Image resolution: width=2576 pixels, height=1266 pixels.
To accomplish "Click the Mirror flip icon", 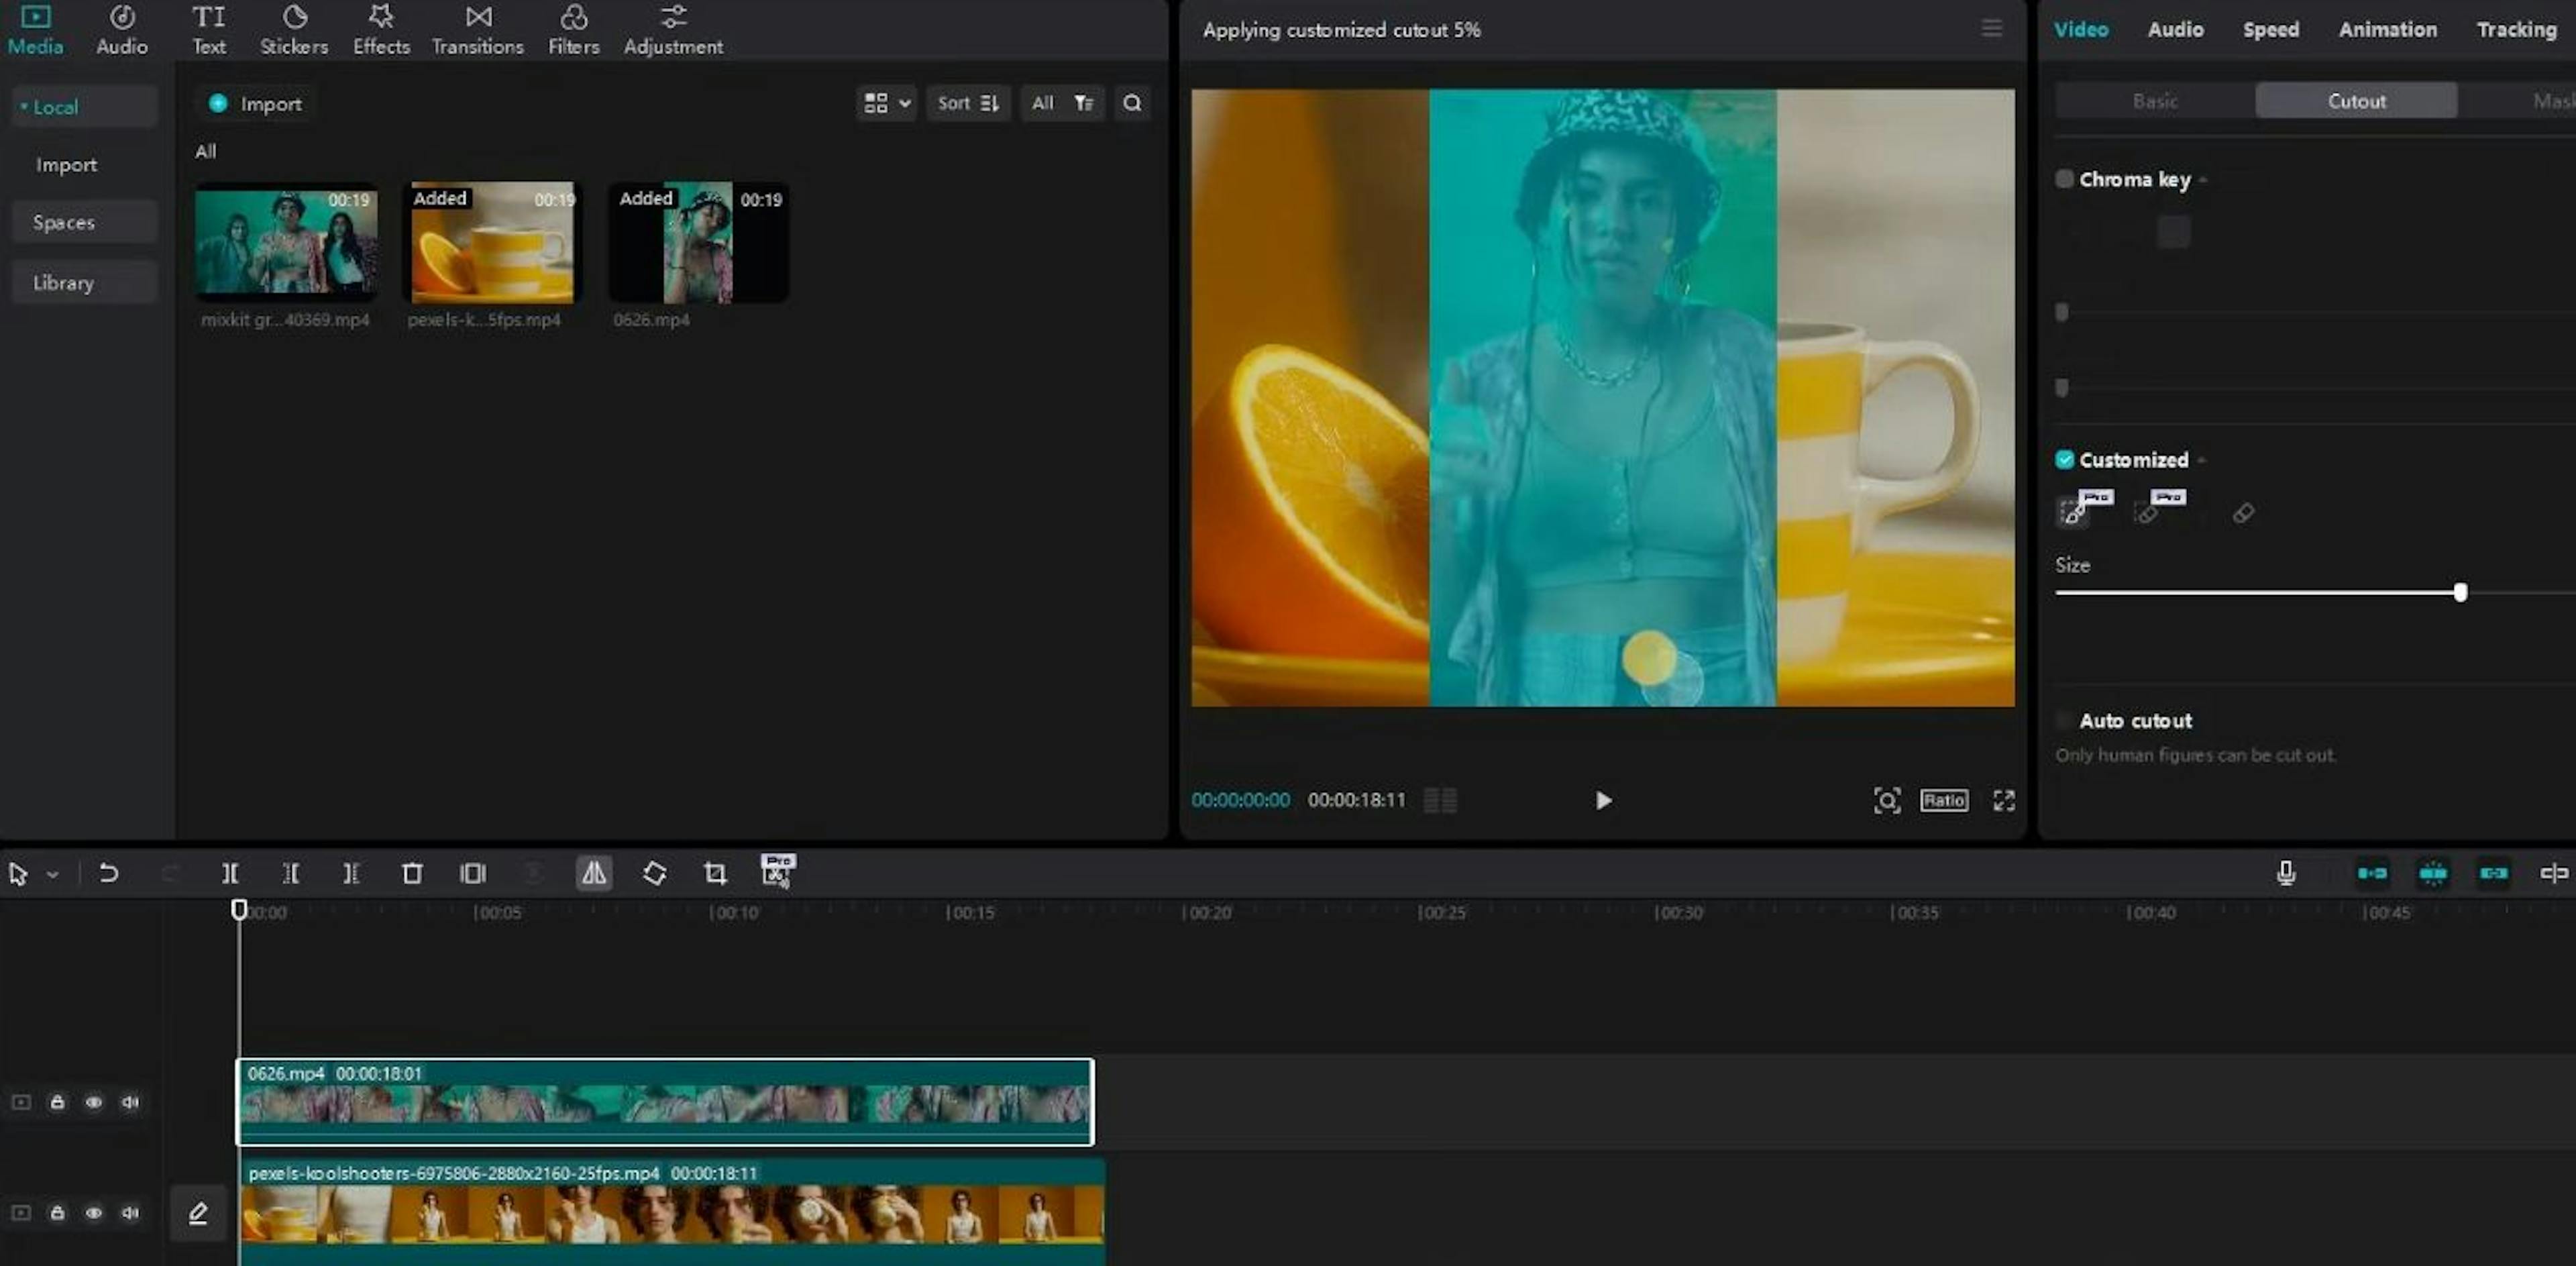I will point(594,873).
